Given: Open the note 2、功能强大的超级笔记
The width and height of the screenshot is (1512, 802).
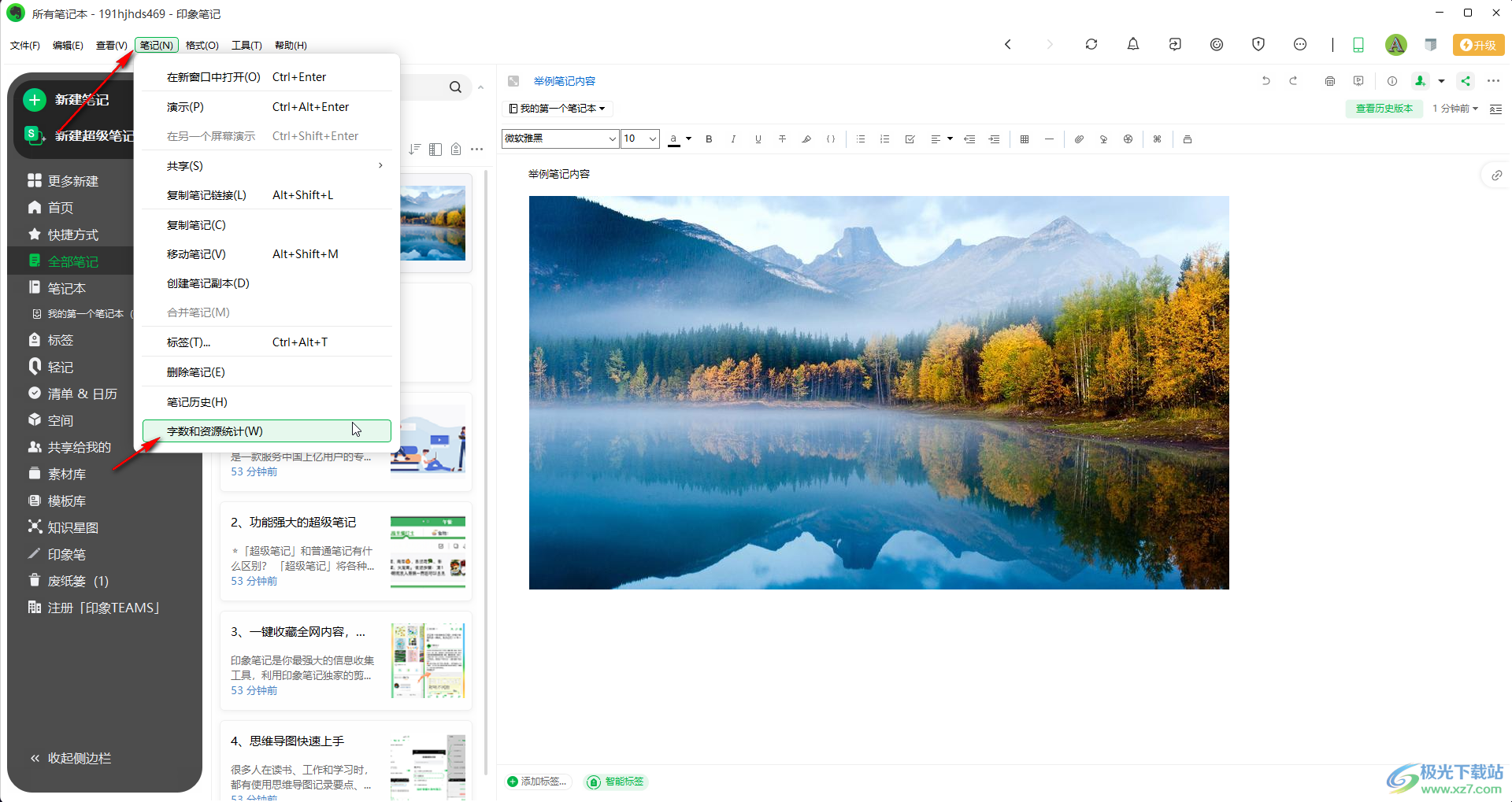Looking at the screenshot, I should (346, 551).
